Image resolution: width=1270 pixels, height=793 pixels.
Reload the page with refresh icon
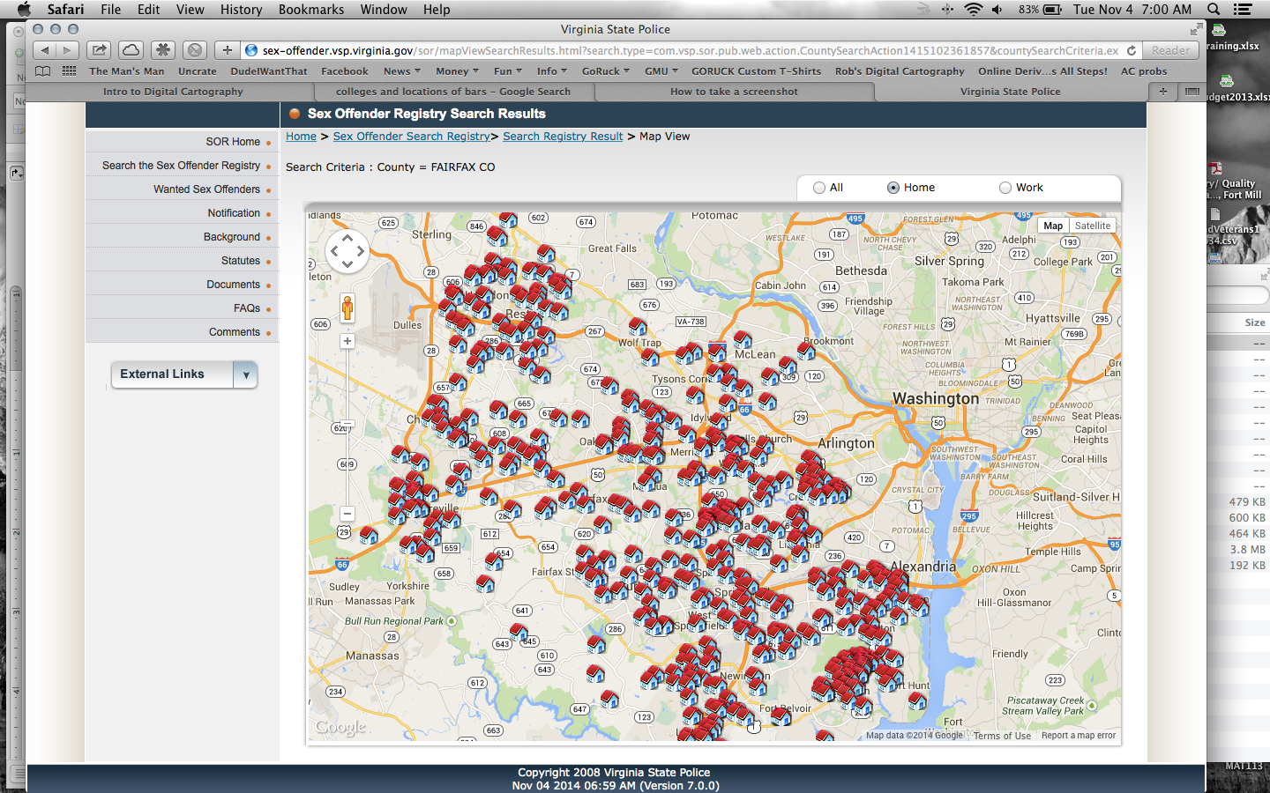pos(1132,50)
